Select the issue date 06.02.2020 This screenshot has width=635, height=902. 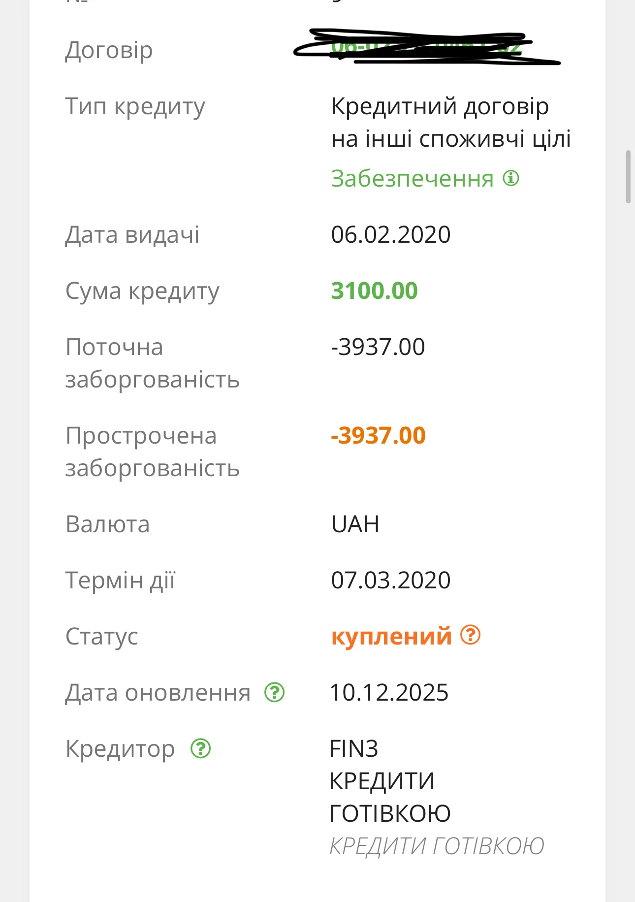(391, 234)
